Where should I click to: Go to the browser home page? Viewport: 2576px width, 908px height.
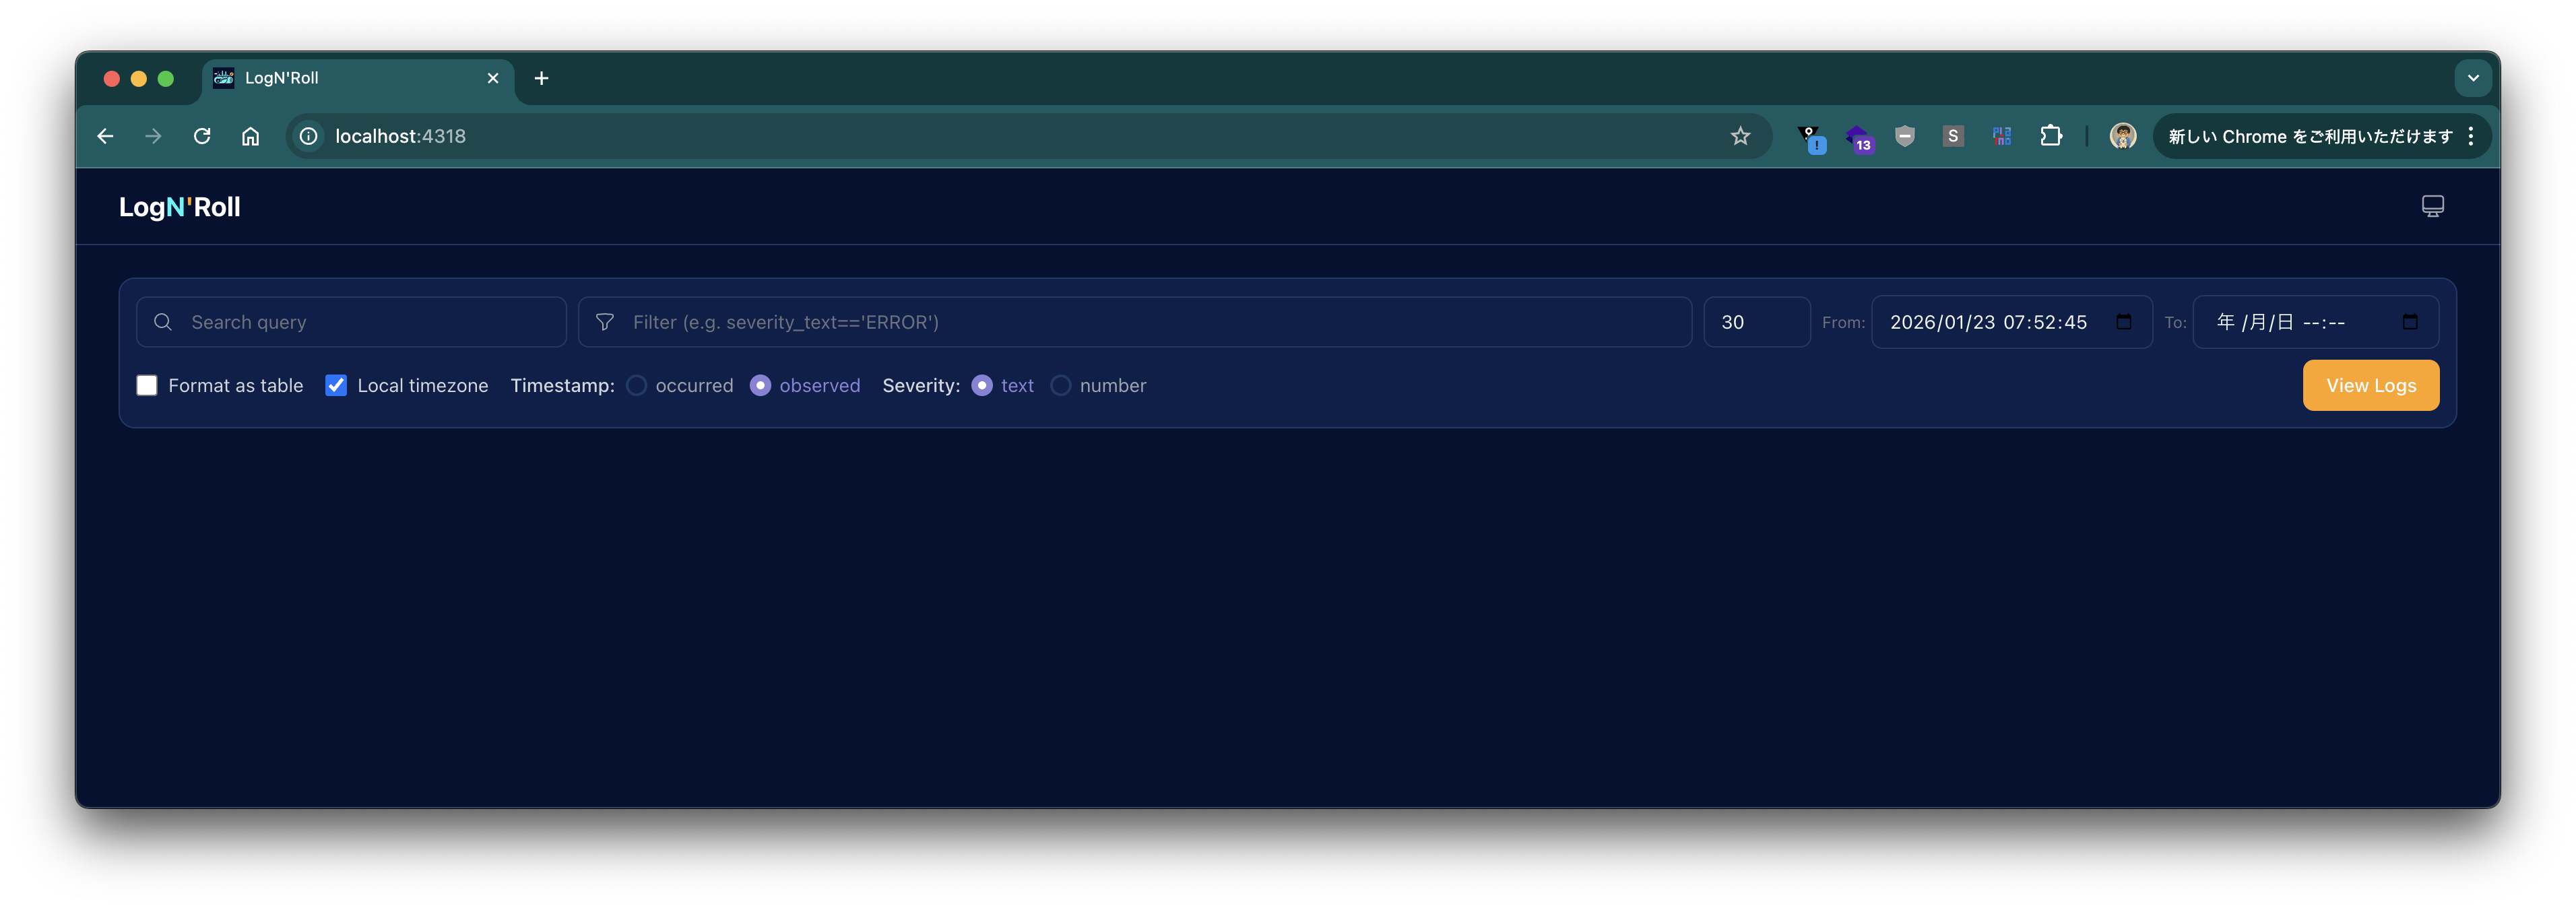pyautogui.click(x=250, y=136)
